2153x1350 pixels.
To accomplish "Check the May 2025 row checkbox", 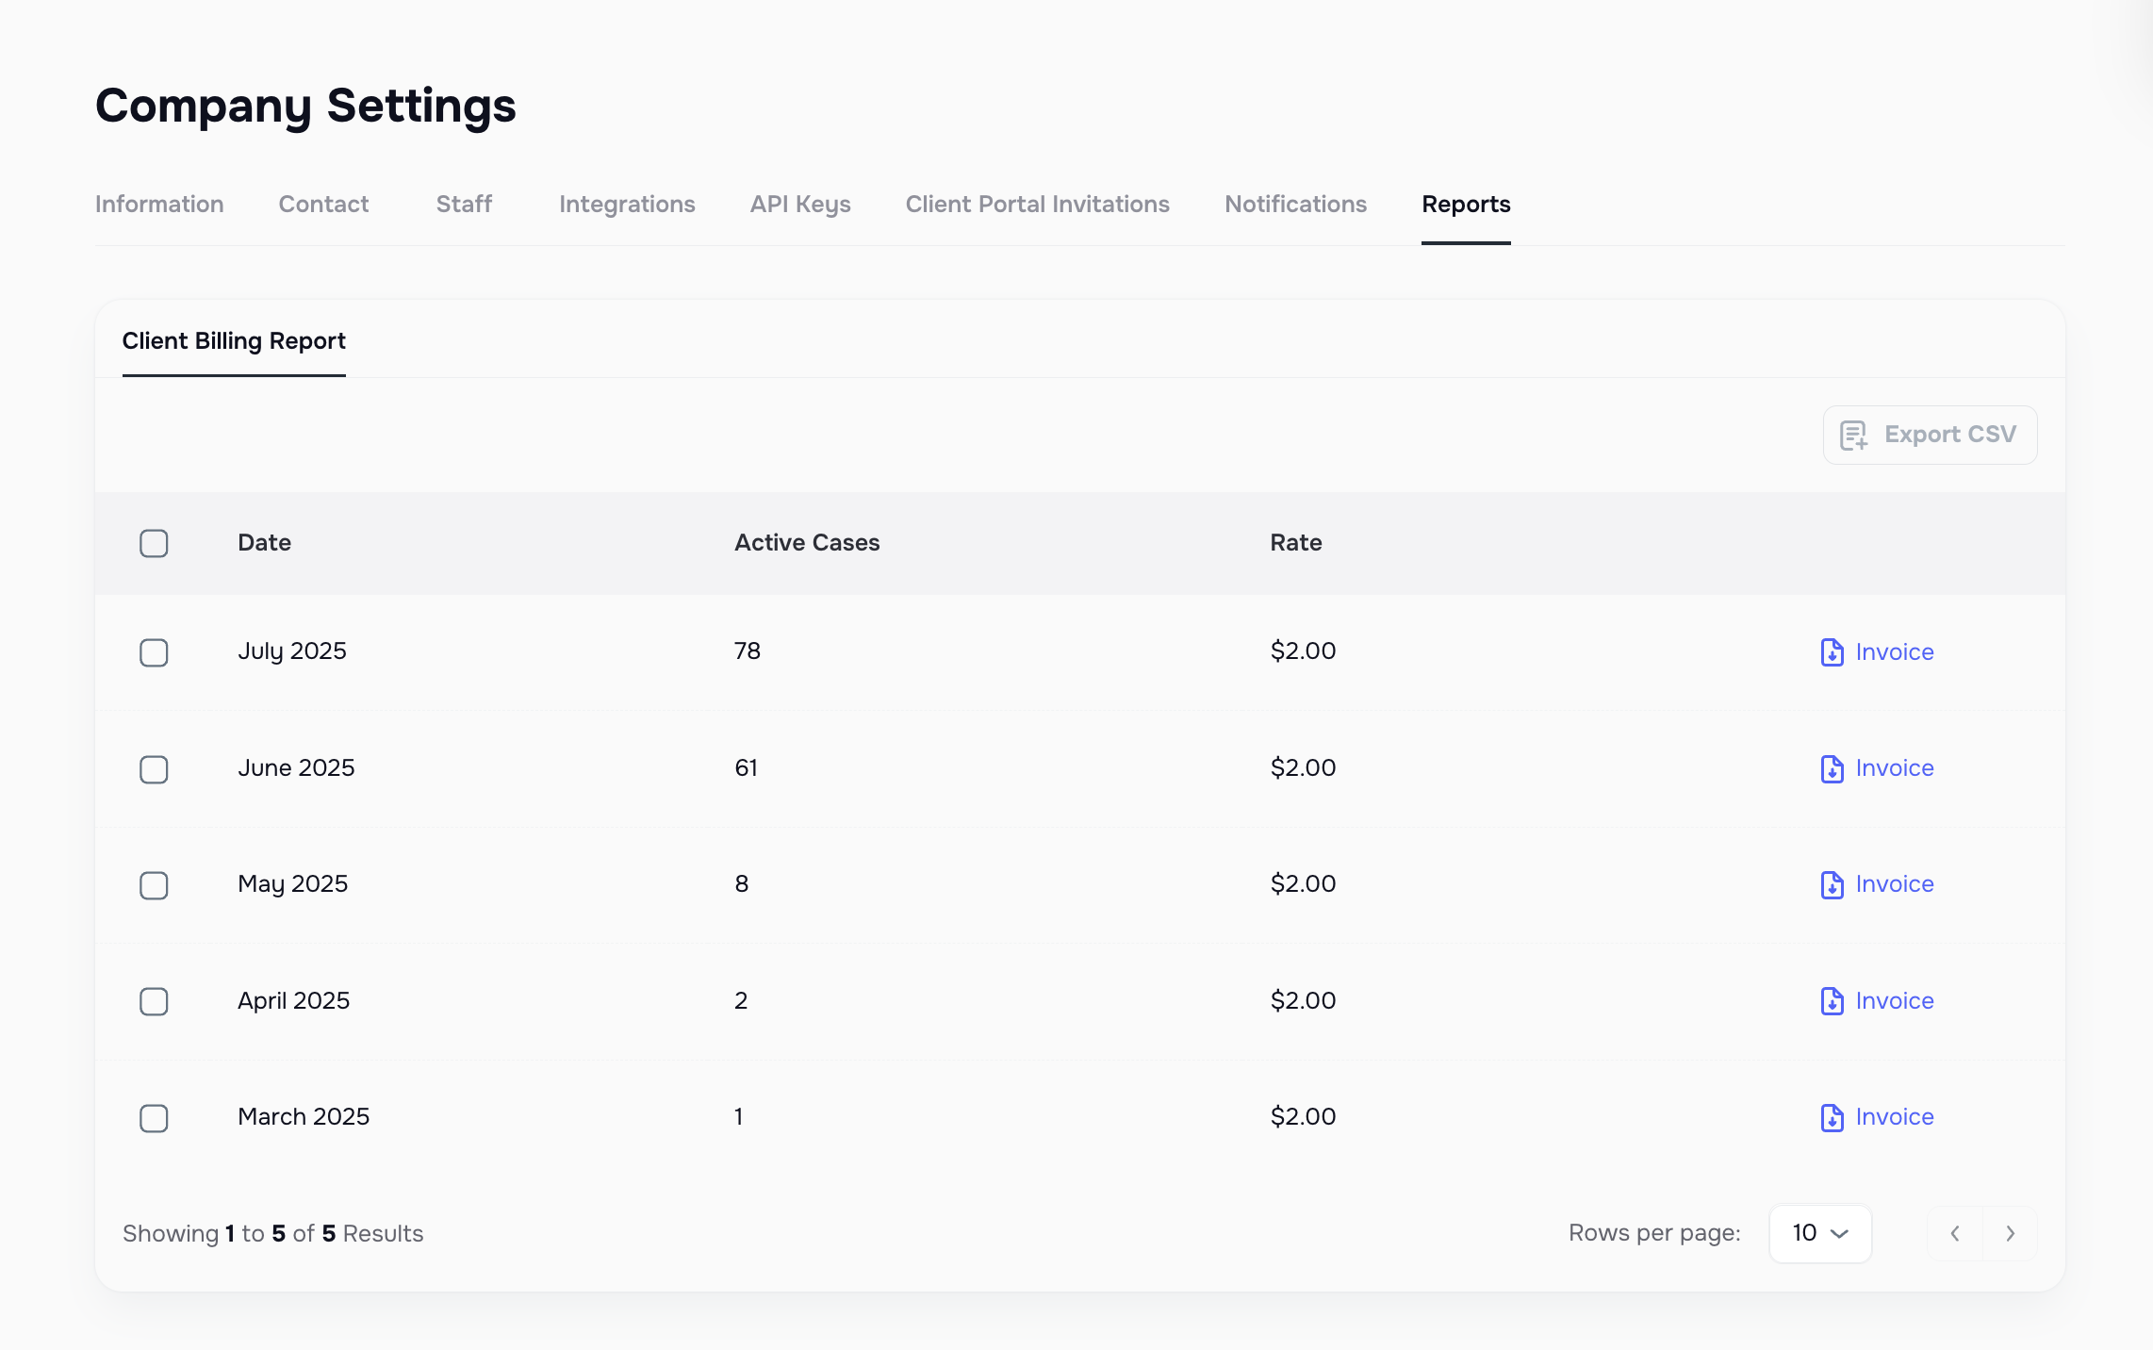I will pos(154,885).
